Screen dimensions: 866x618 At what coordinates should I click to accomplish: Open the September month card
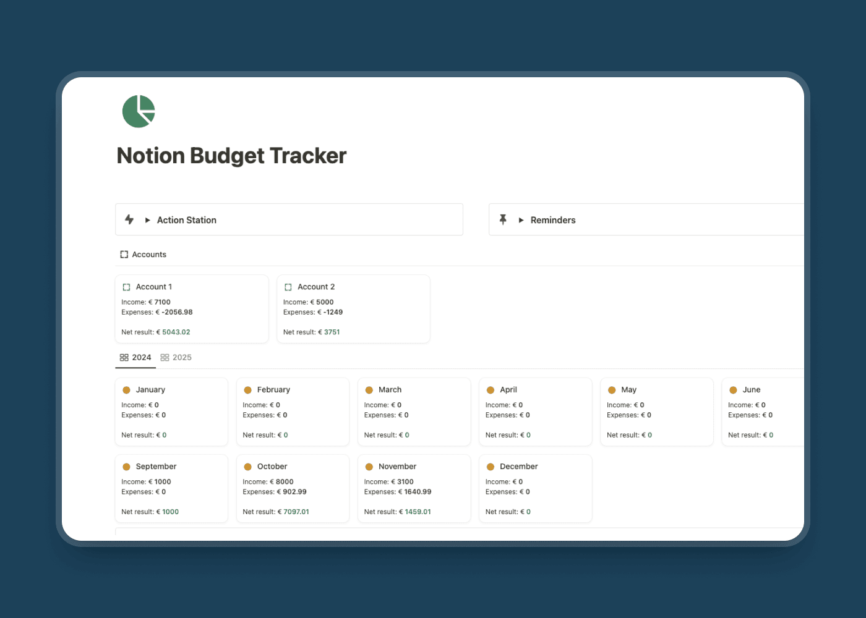point(156,467)
